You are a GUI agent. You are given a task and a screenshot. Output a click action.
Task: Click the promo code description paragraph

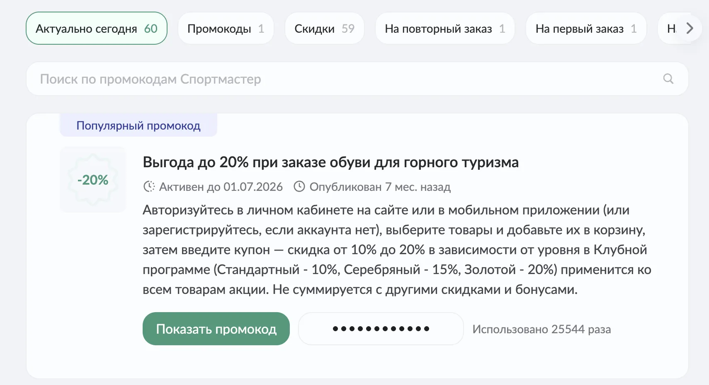tap(396, 250)
